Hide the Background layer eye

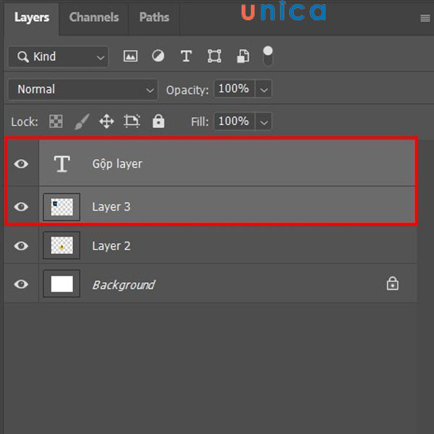[x=21, y=284]
